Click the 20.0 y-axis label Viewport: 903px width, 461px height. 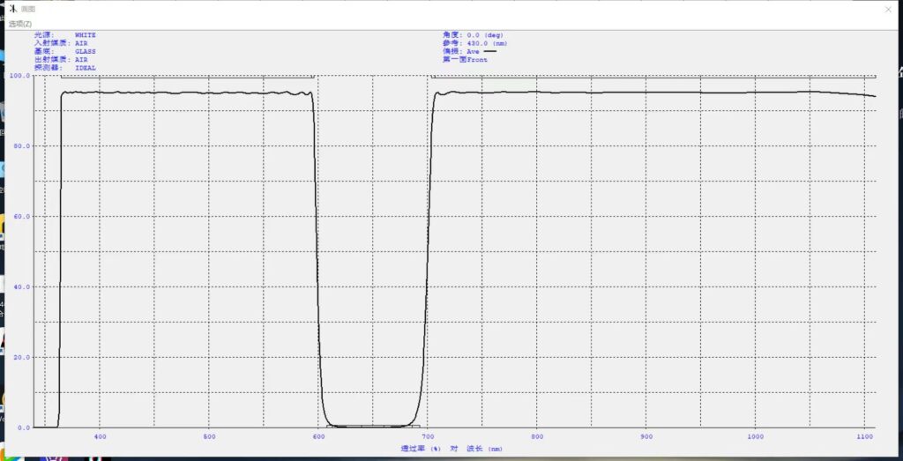21,357
